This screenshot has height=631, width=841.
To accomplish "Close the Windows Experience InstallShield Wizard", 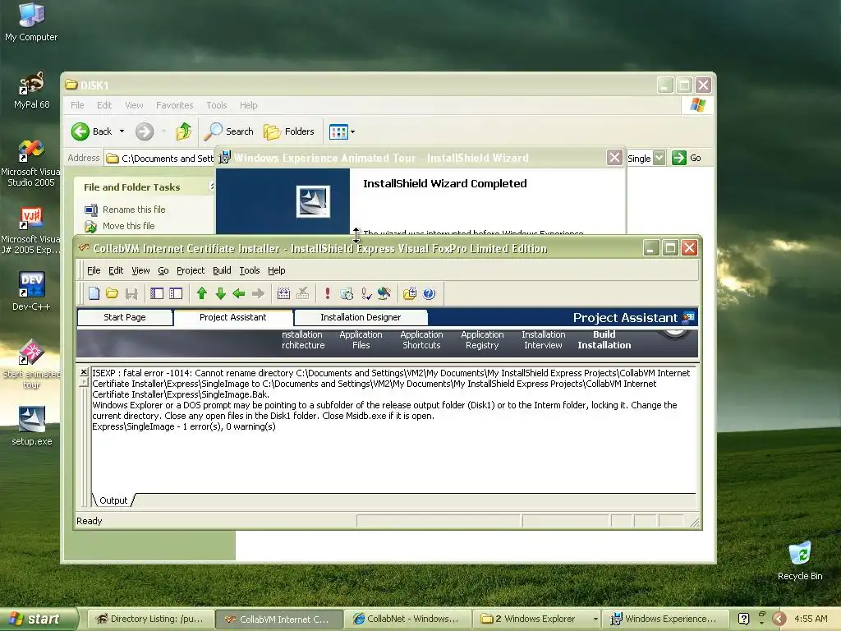I will pos(614,157).
